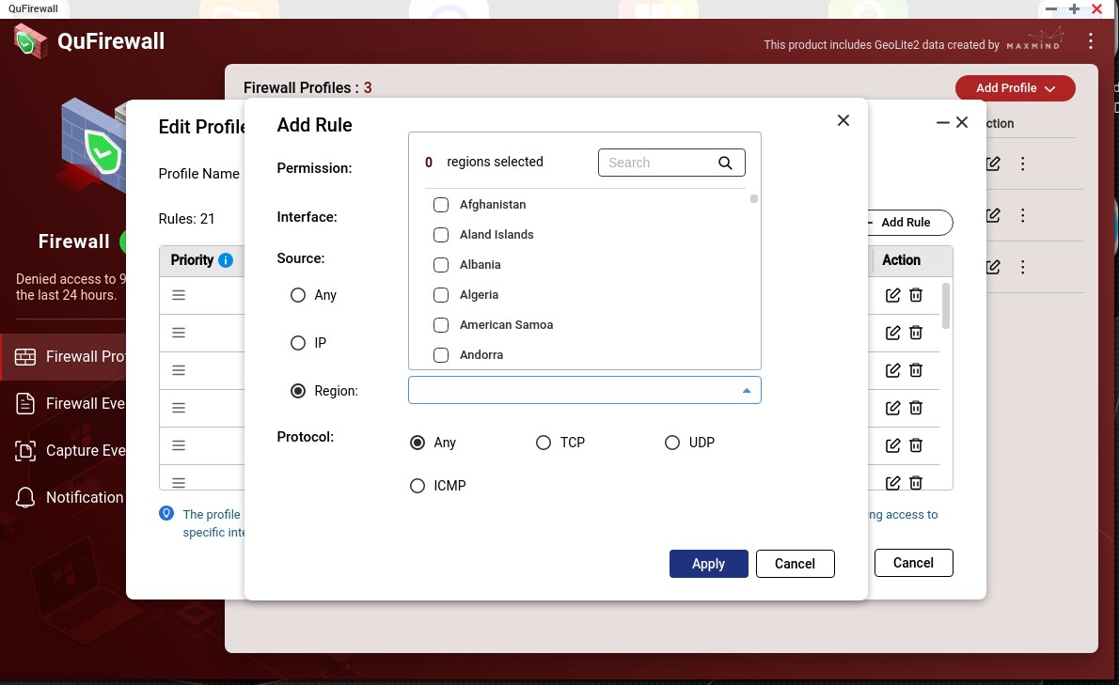This screenshot has height=685, width=1119.
Task: Check the Afghanistan checkbox
Action: point(440,205)
